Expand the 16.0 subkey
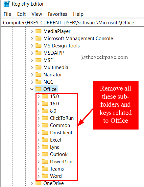Screen dimensions: 144x187 (38, 104)
